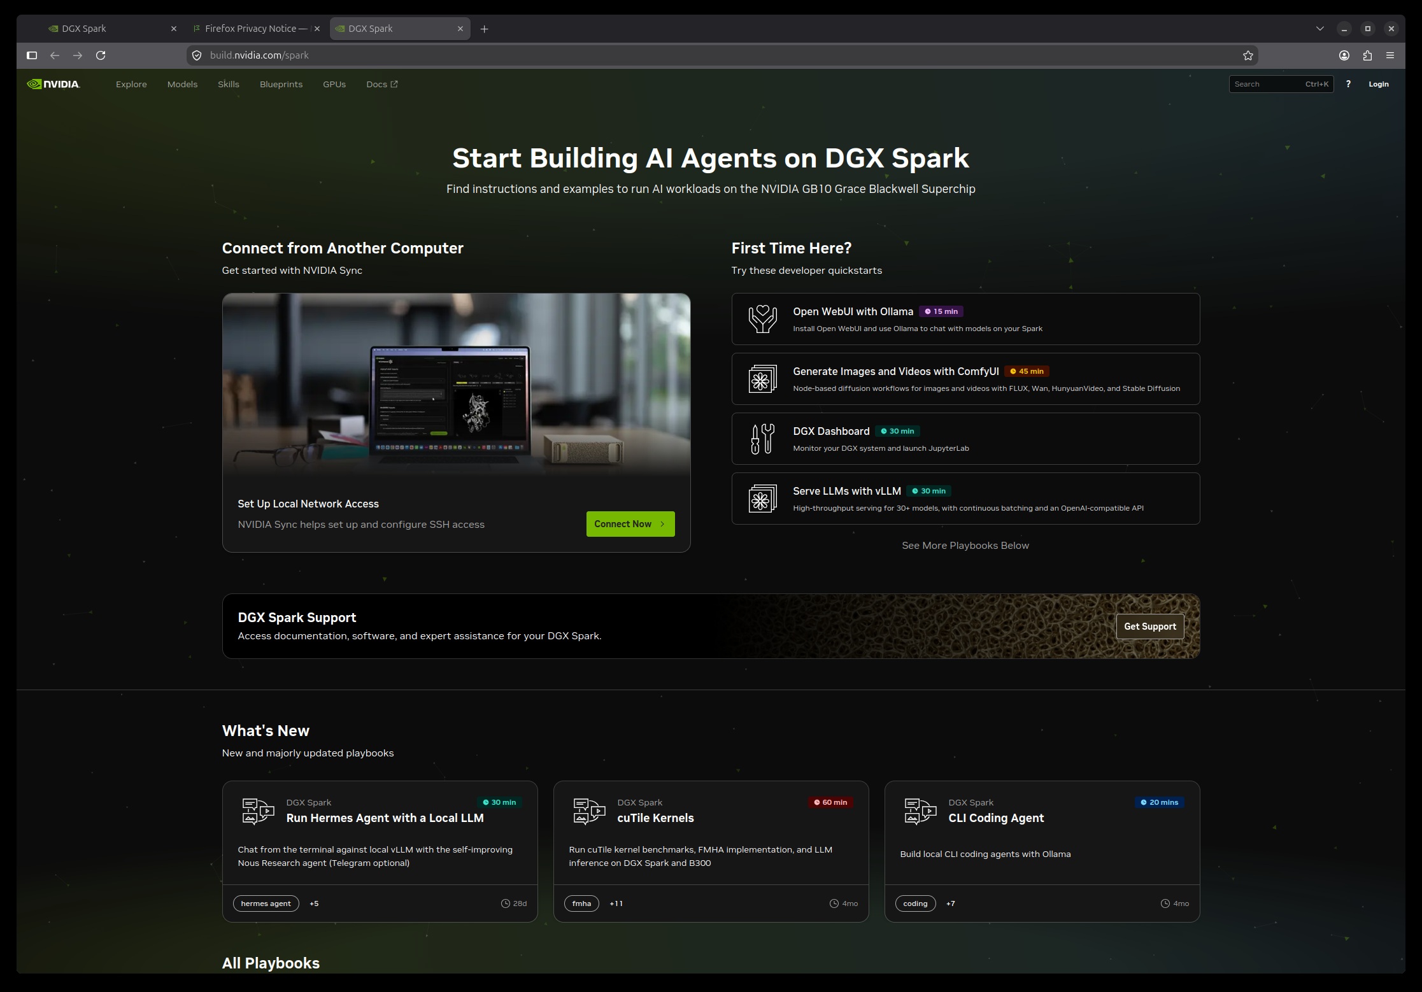Click the Login link

click(1379, 84)
